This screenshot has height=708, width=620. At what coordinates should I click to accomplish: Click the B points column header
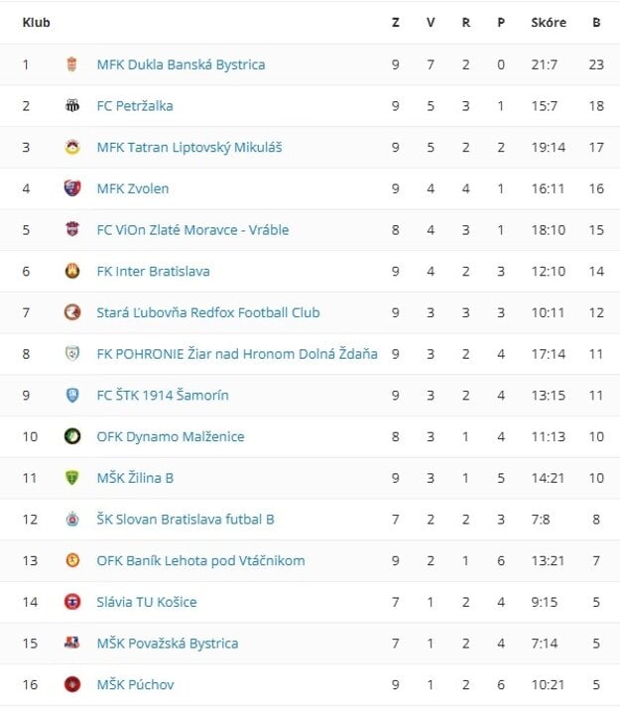pyautogui.click(x=596, y=22)
